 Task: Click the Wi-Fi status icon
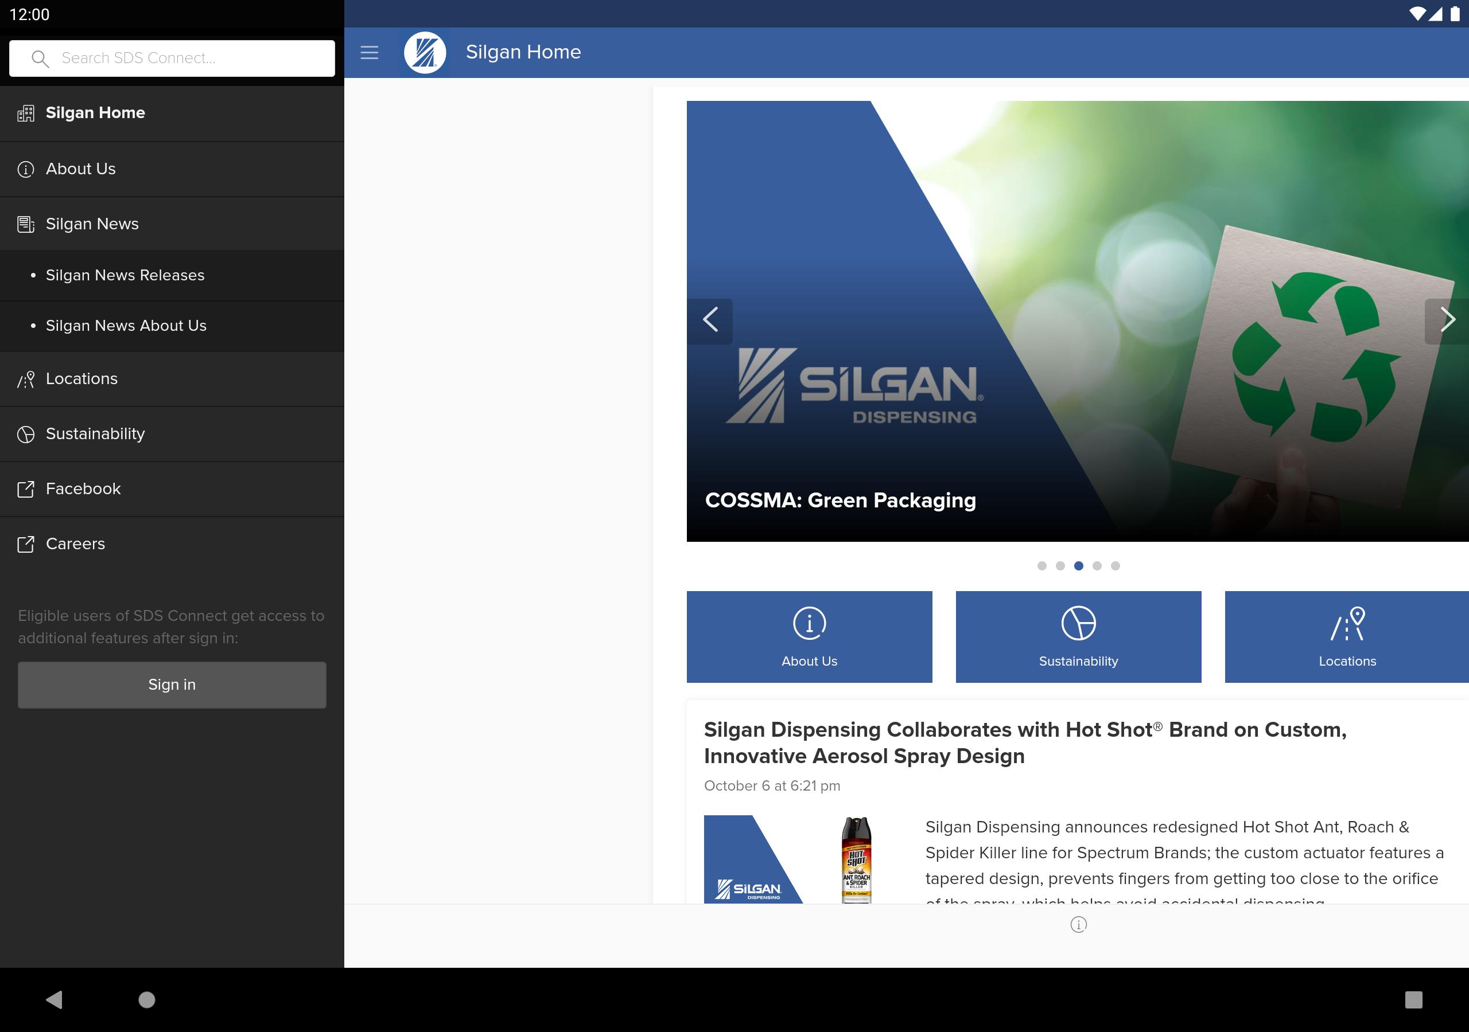coord(1417,14)
